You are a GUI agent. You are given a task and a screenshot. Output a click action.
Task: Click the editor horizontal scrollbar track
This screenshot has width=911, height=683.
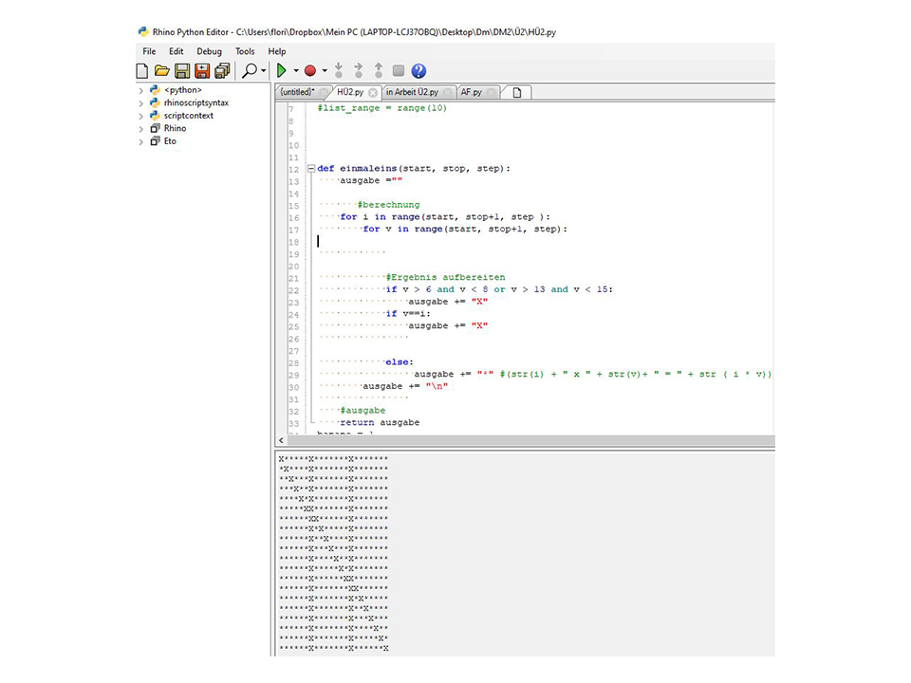530,440
